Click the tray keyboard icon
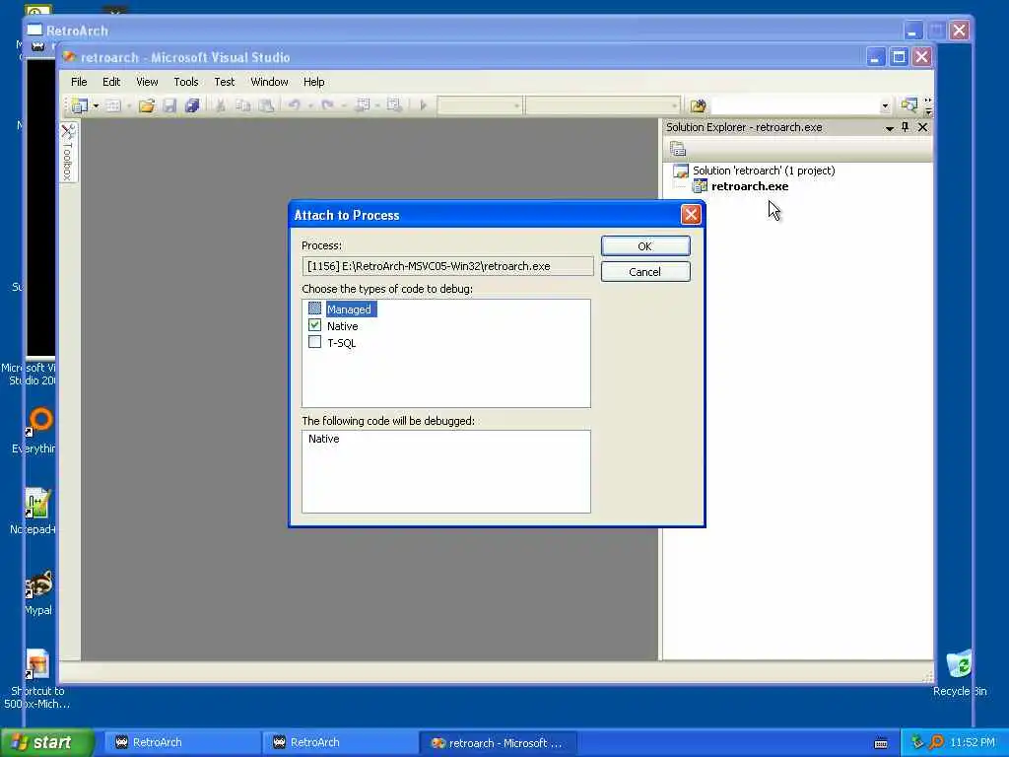1009x757 pixels. (x=881, y=743)
